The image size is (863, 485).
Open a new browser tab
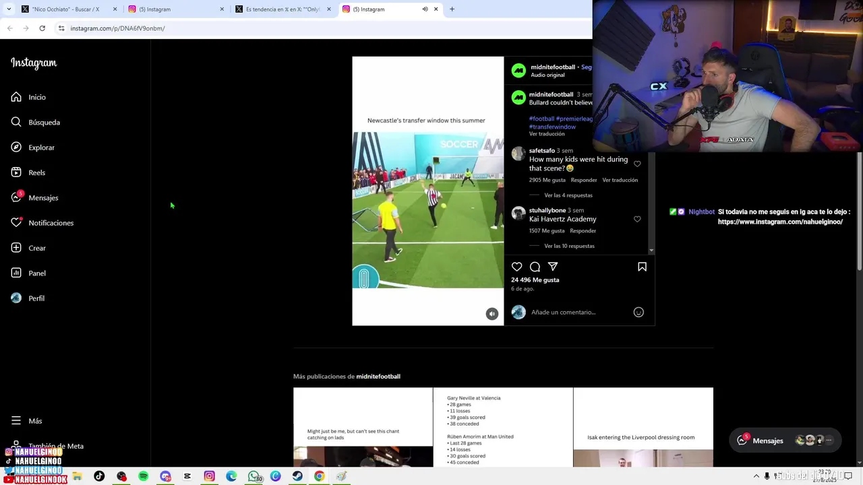point(452,9)
